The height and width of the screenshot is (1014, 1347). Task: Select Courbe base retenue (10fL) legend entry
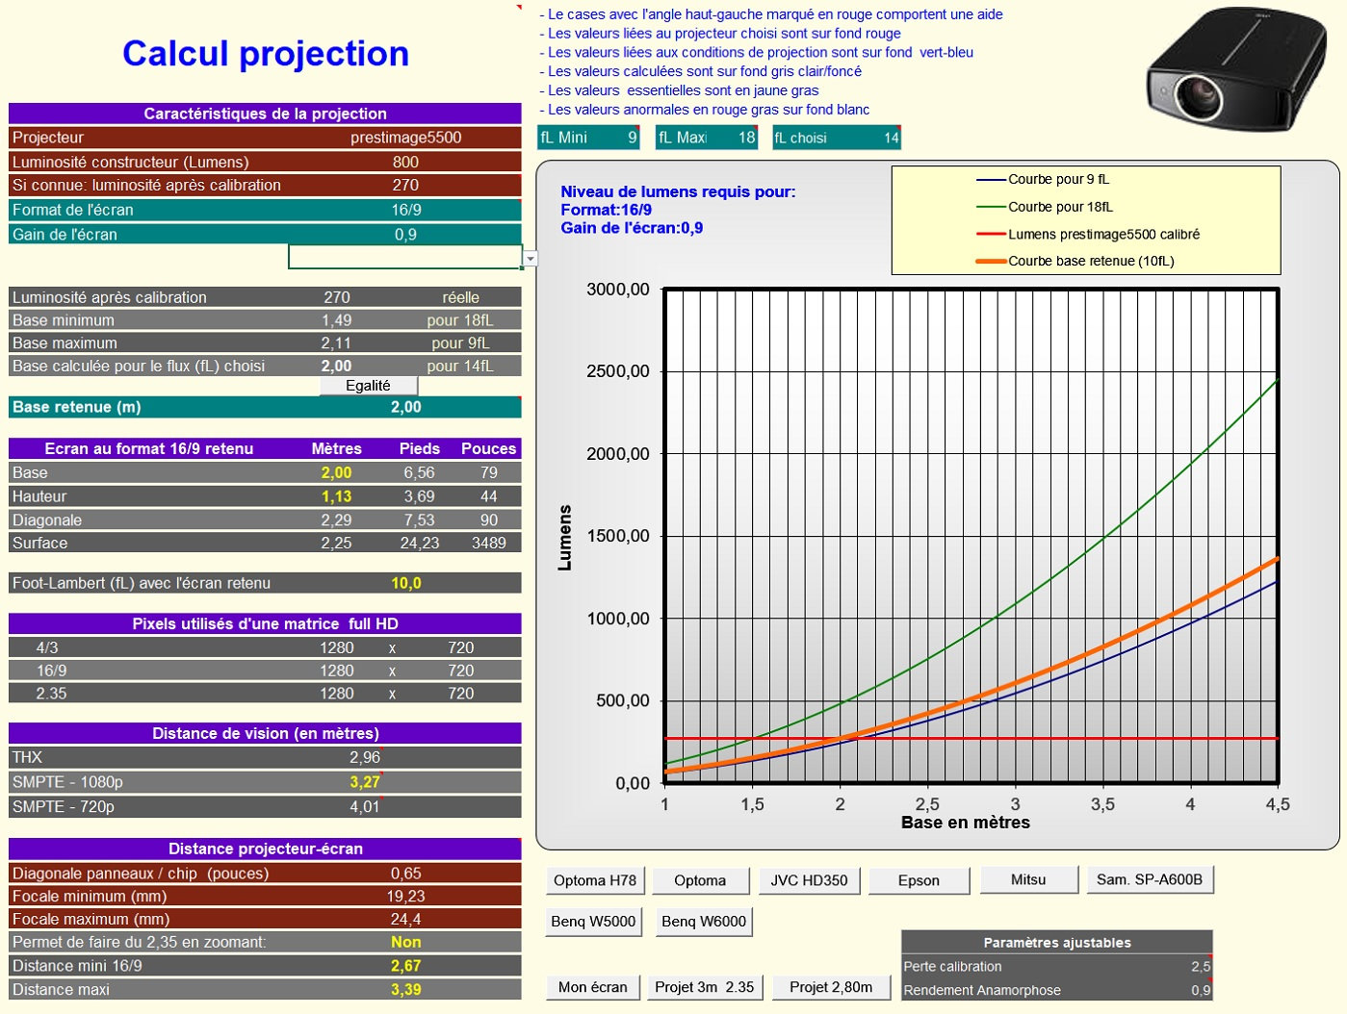[x=1075, y=261]
